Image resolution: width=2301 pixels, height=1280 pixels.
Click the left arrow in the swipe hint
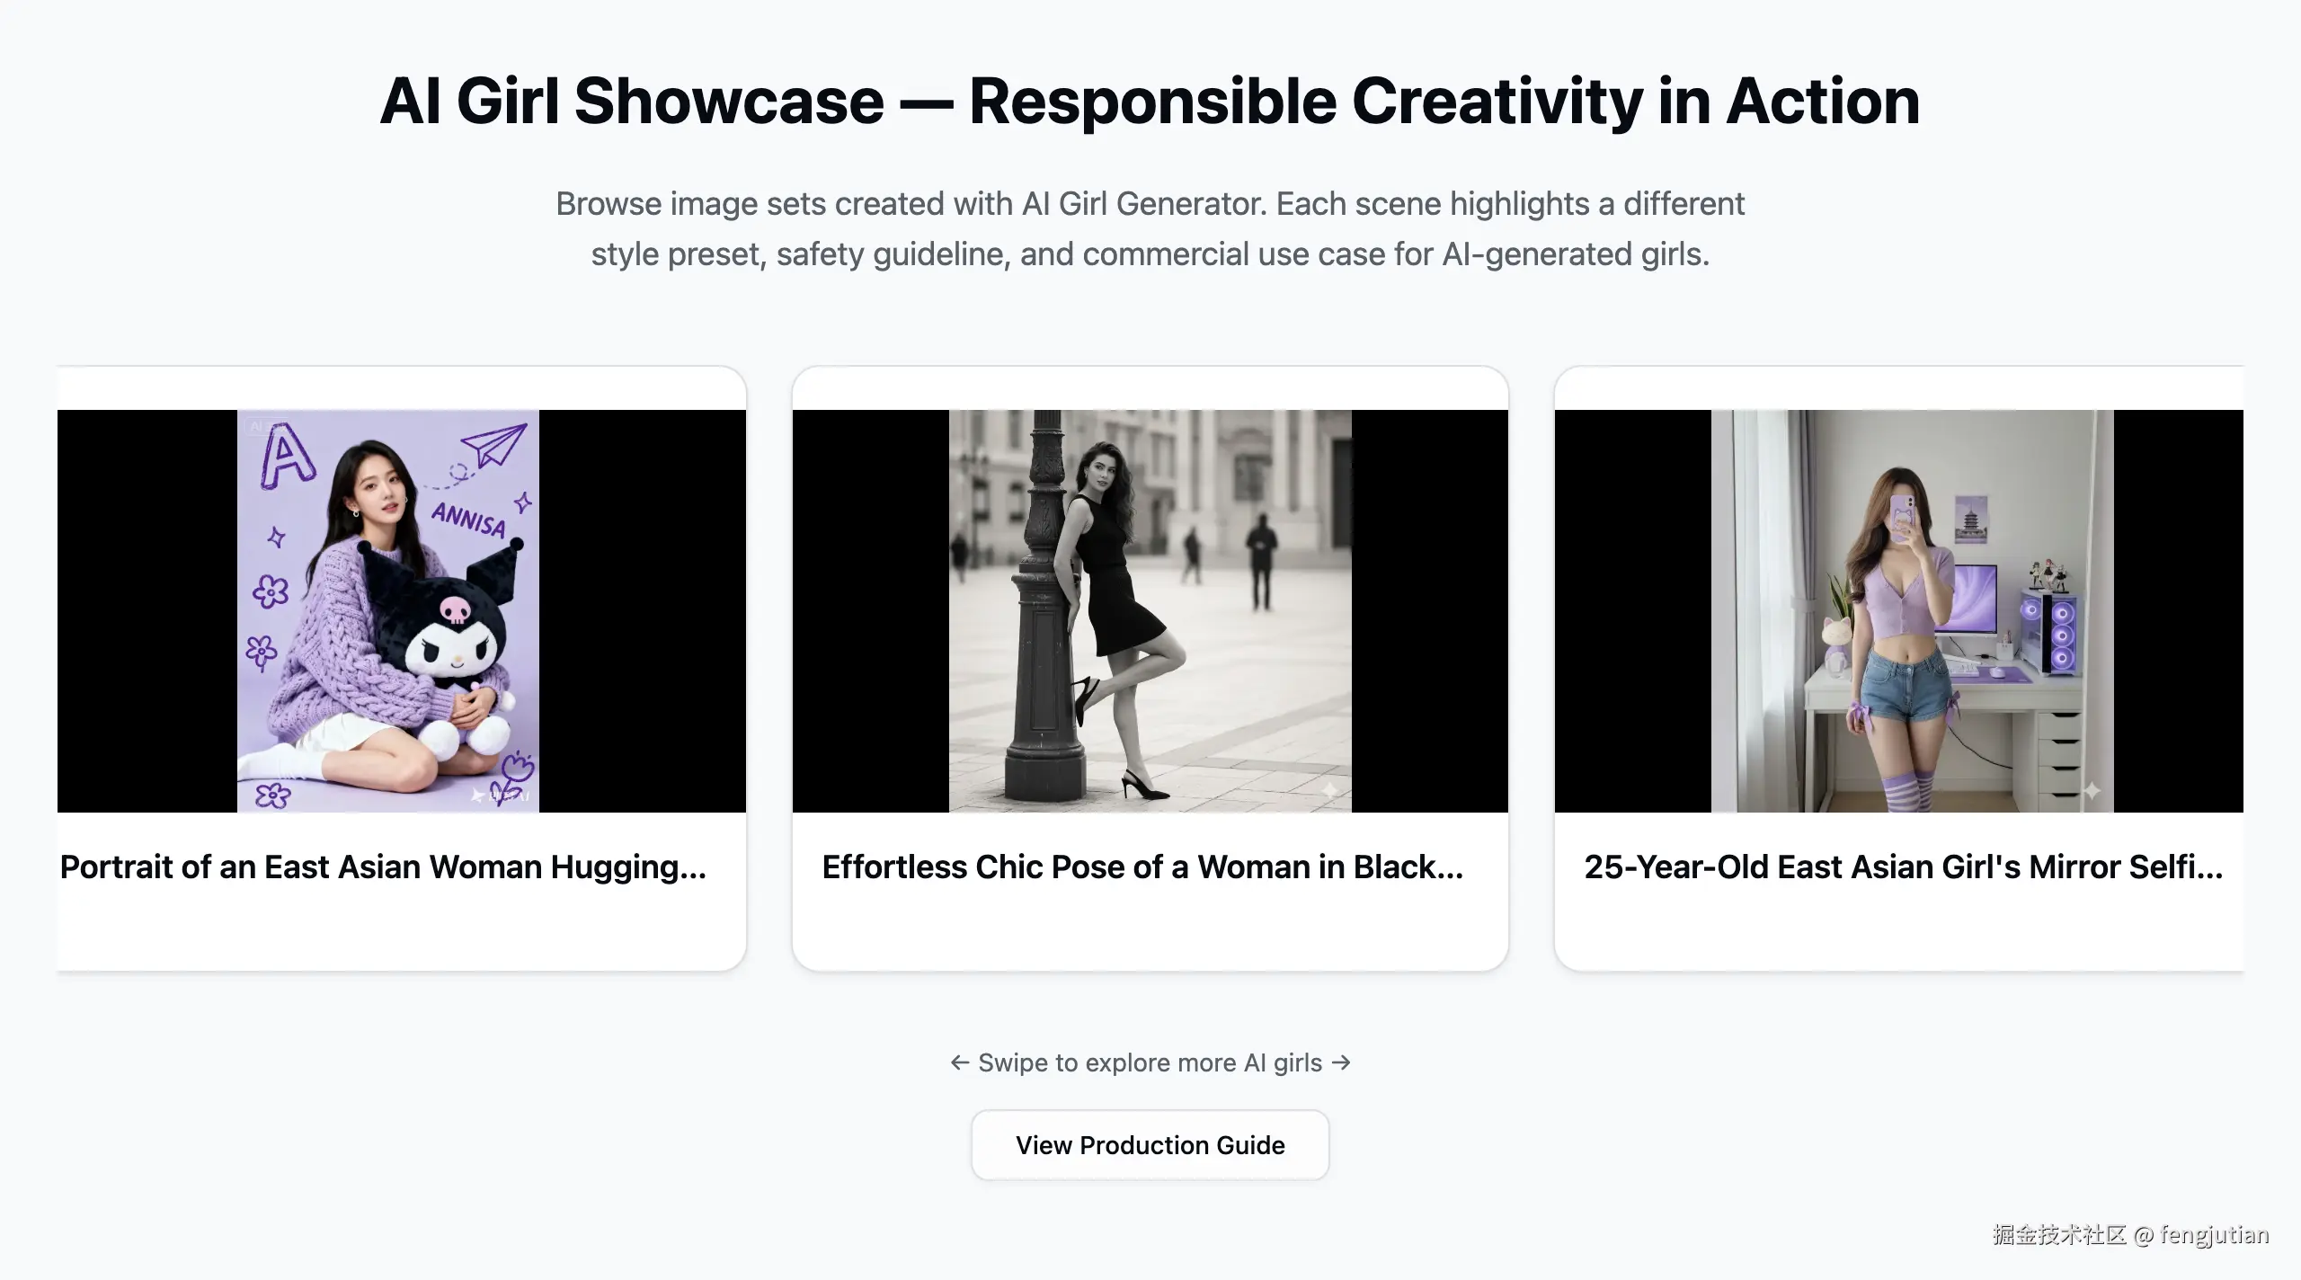click(960, 1062)
